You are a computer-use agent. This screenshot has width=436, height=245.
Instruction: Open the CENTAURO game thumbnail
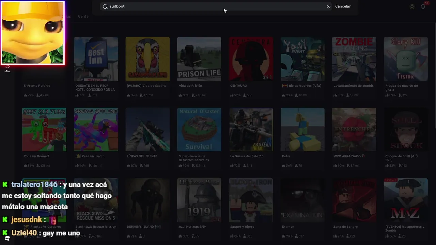coord(251,59)
